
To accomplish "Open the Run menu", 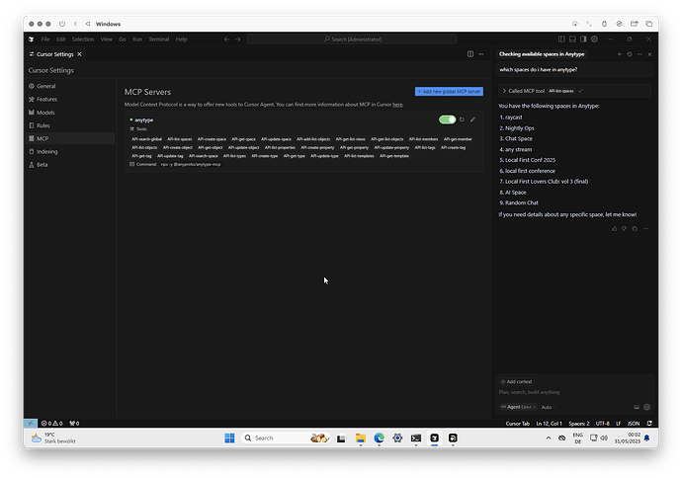I will pyautogui.click(x=137, y=40).
